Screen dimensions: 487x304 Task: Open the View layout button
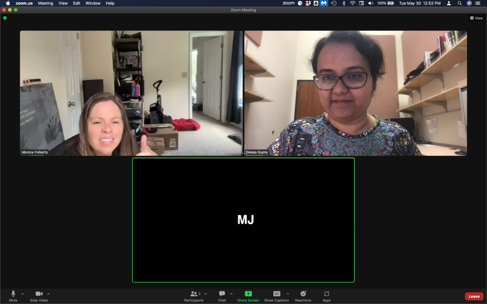(x=476, y=18)
